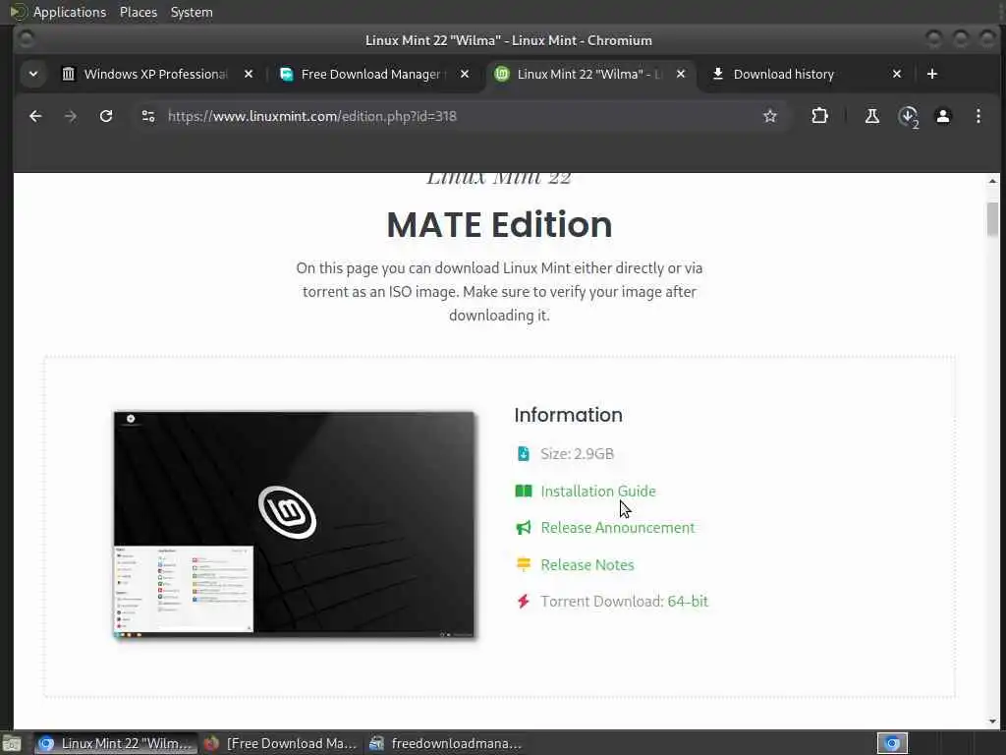Go back to the previous page
1006x755 pixels.
point(35,116)
